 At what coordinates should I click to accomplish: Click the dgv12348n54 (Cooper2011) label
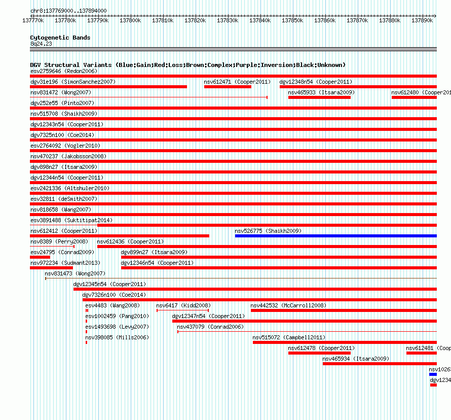316,82
